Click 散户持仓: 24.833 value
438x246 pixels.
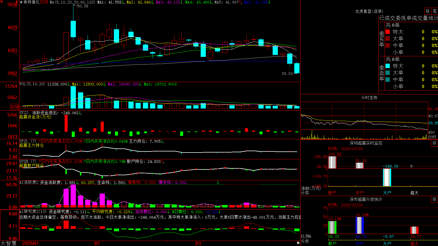(x=145, y=161)
